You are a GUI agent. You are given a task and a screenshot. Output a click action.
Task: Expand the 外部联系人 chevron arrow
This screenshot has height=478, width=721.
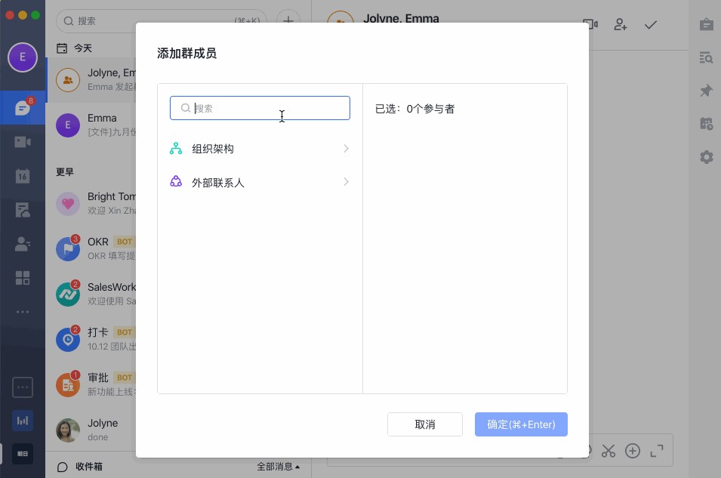pyautogui.click(x=347, y=182)
